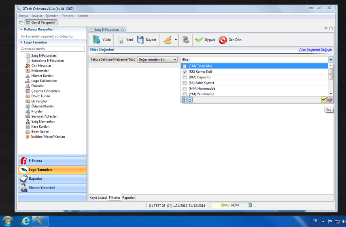Image resolution: width=346 pixels, height=227 pixels.
Task: Uncheck the (KK) Karma Koli checkbox
Action: click(185, 71)
